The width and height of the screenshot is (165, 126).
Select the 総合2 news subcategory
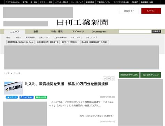point(18,38)
